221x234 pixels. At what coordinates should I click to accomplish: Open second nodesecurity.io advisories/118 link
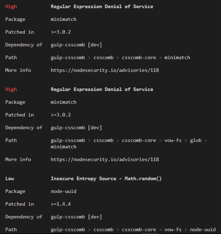click(x=105, y=160)
